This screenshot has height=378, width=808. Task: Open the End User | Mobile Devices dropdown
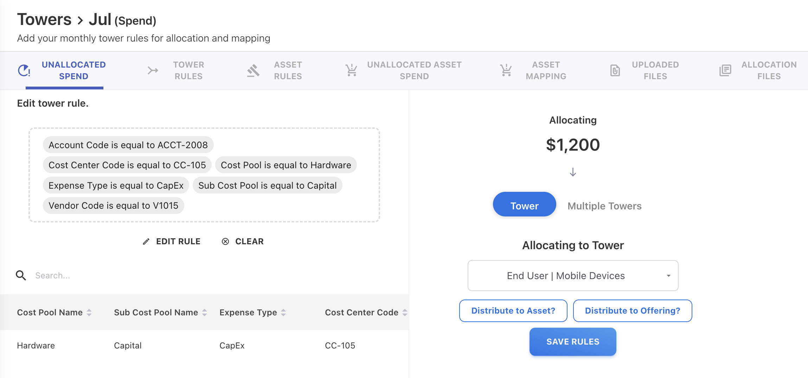573,276
